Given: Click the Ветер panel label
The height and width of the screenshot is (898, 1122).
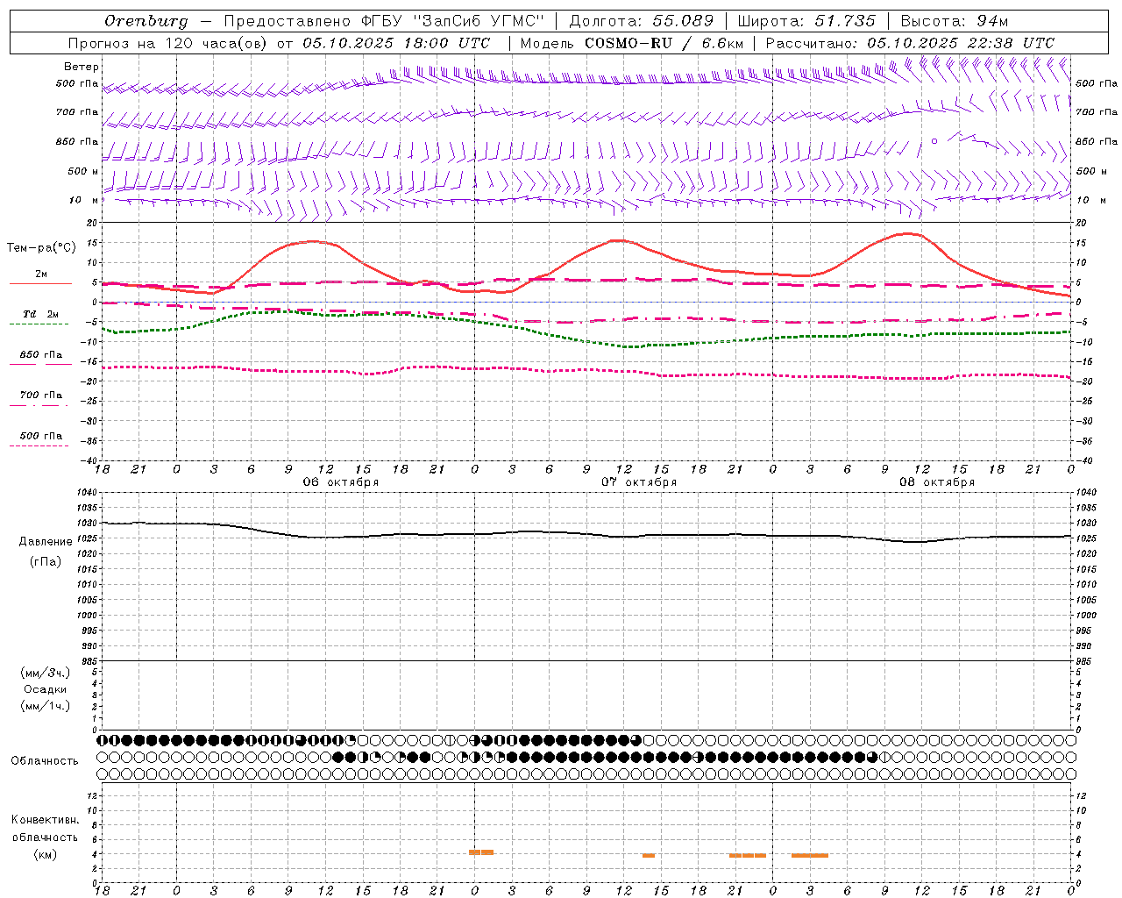Looking at the screenshot, I should pyautogui.click(x=82, y=67).
